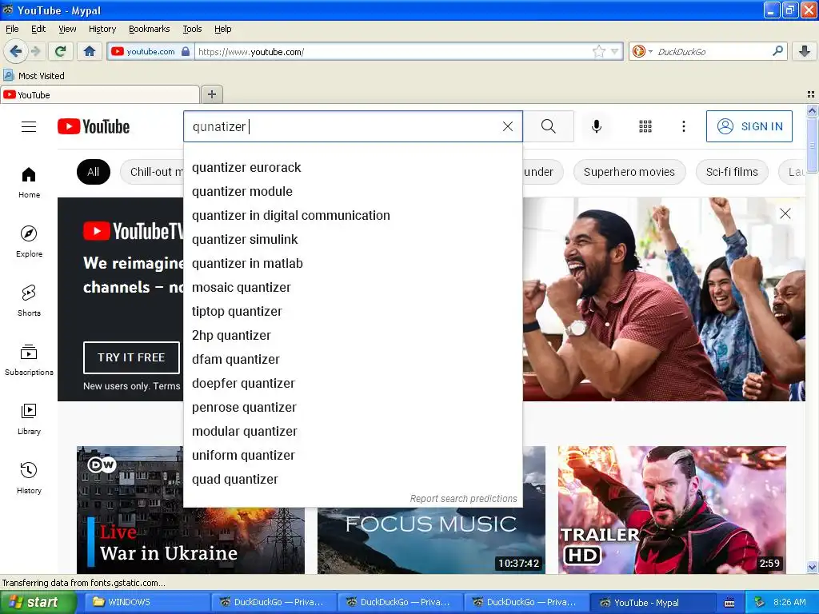Click the YouTube logo

point(94,126)
